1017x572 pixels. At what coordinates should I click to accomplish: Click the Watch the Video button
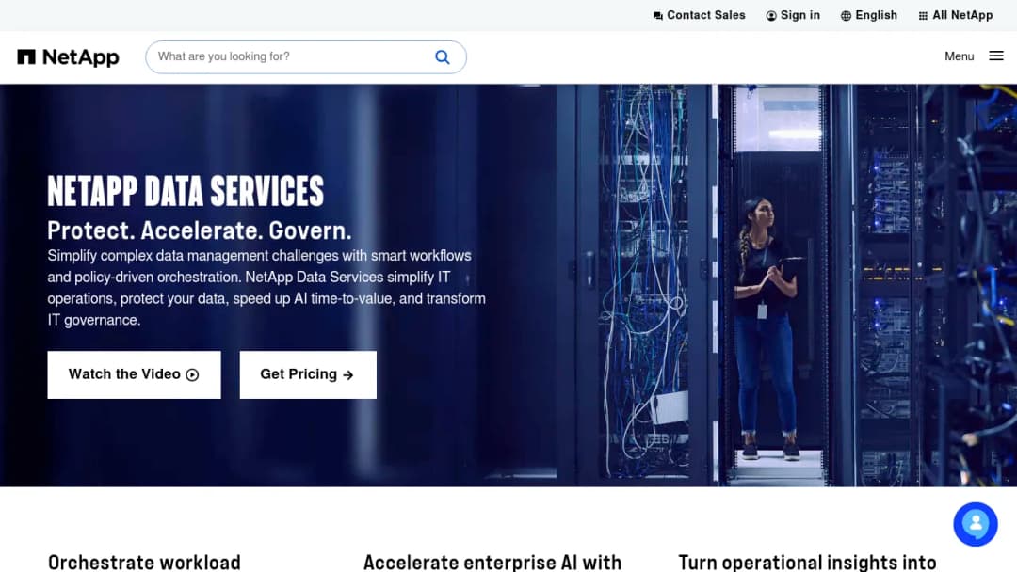135,374
